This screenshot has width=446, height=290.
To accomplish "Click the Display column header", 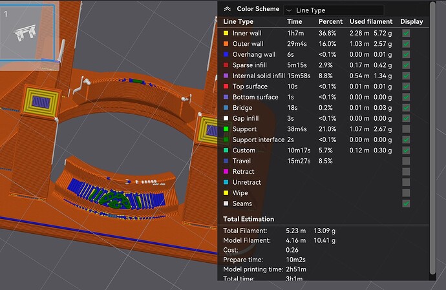I will click(x=411, y=21).
